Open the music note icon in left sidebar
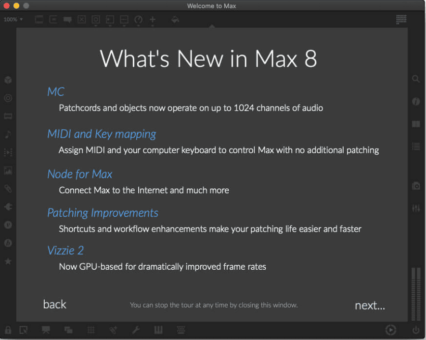The height and width of the screenshot is (340, 426). tap(8, 134)
